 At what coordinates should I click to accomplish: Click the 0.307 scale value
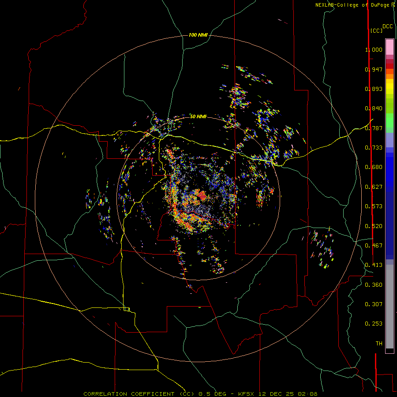[374, 304]
